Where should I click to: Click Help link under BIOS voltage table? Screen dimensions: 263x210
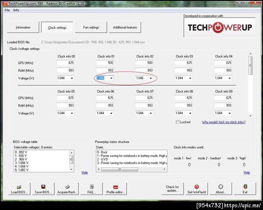pyautogui.click(x=85, y=172)
